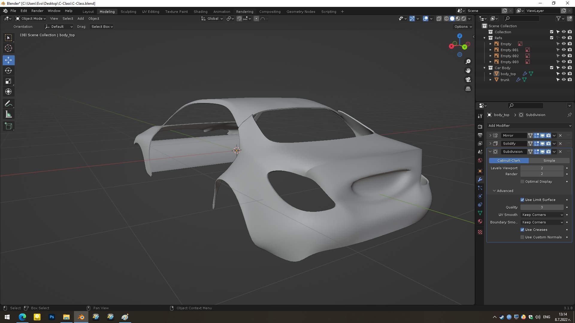Image resolution: width=575 pixels, height=323 pixels.
Task: Remove the Solidify modifier with X button
Action: point(560,144)
